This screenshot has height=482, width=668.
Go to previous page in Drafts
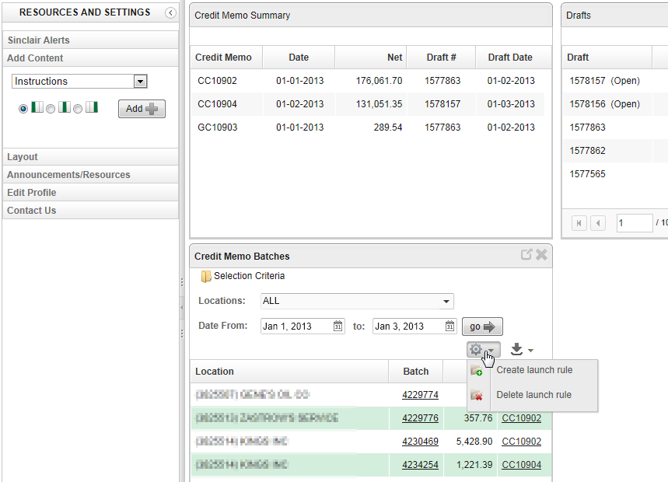click(x=598, y=223)
